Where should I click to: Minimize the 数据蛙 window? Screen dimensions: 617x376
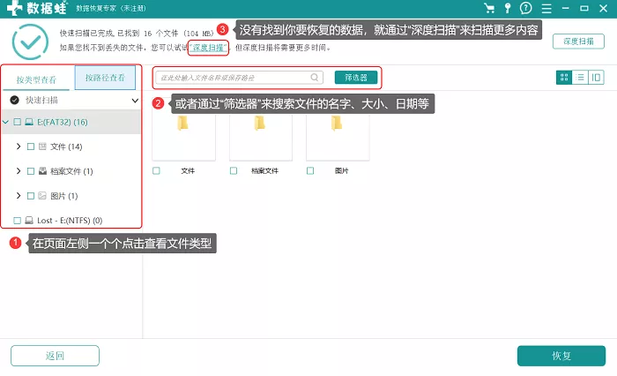click(x=566, y=8)
